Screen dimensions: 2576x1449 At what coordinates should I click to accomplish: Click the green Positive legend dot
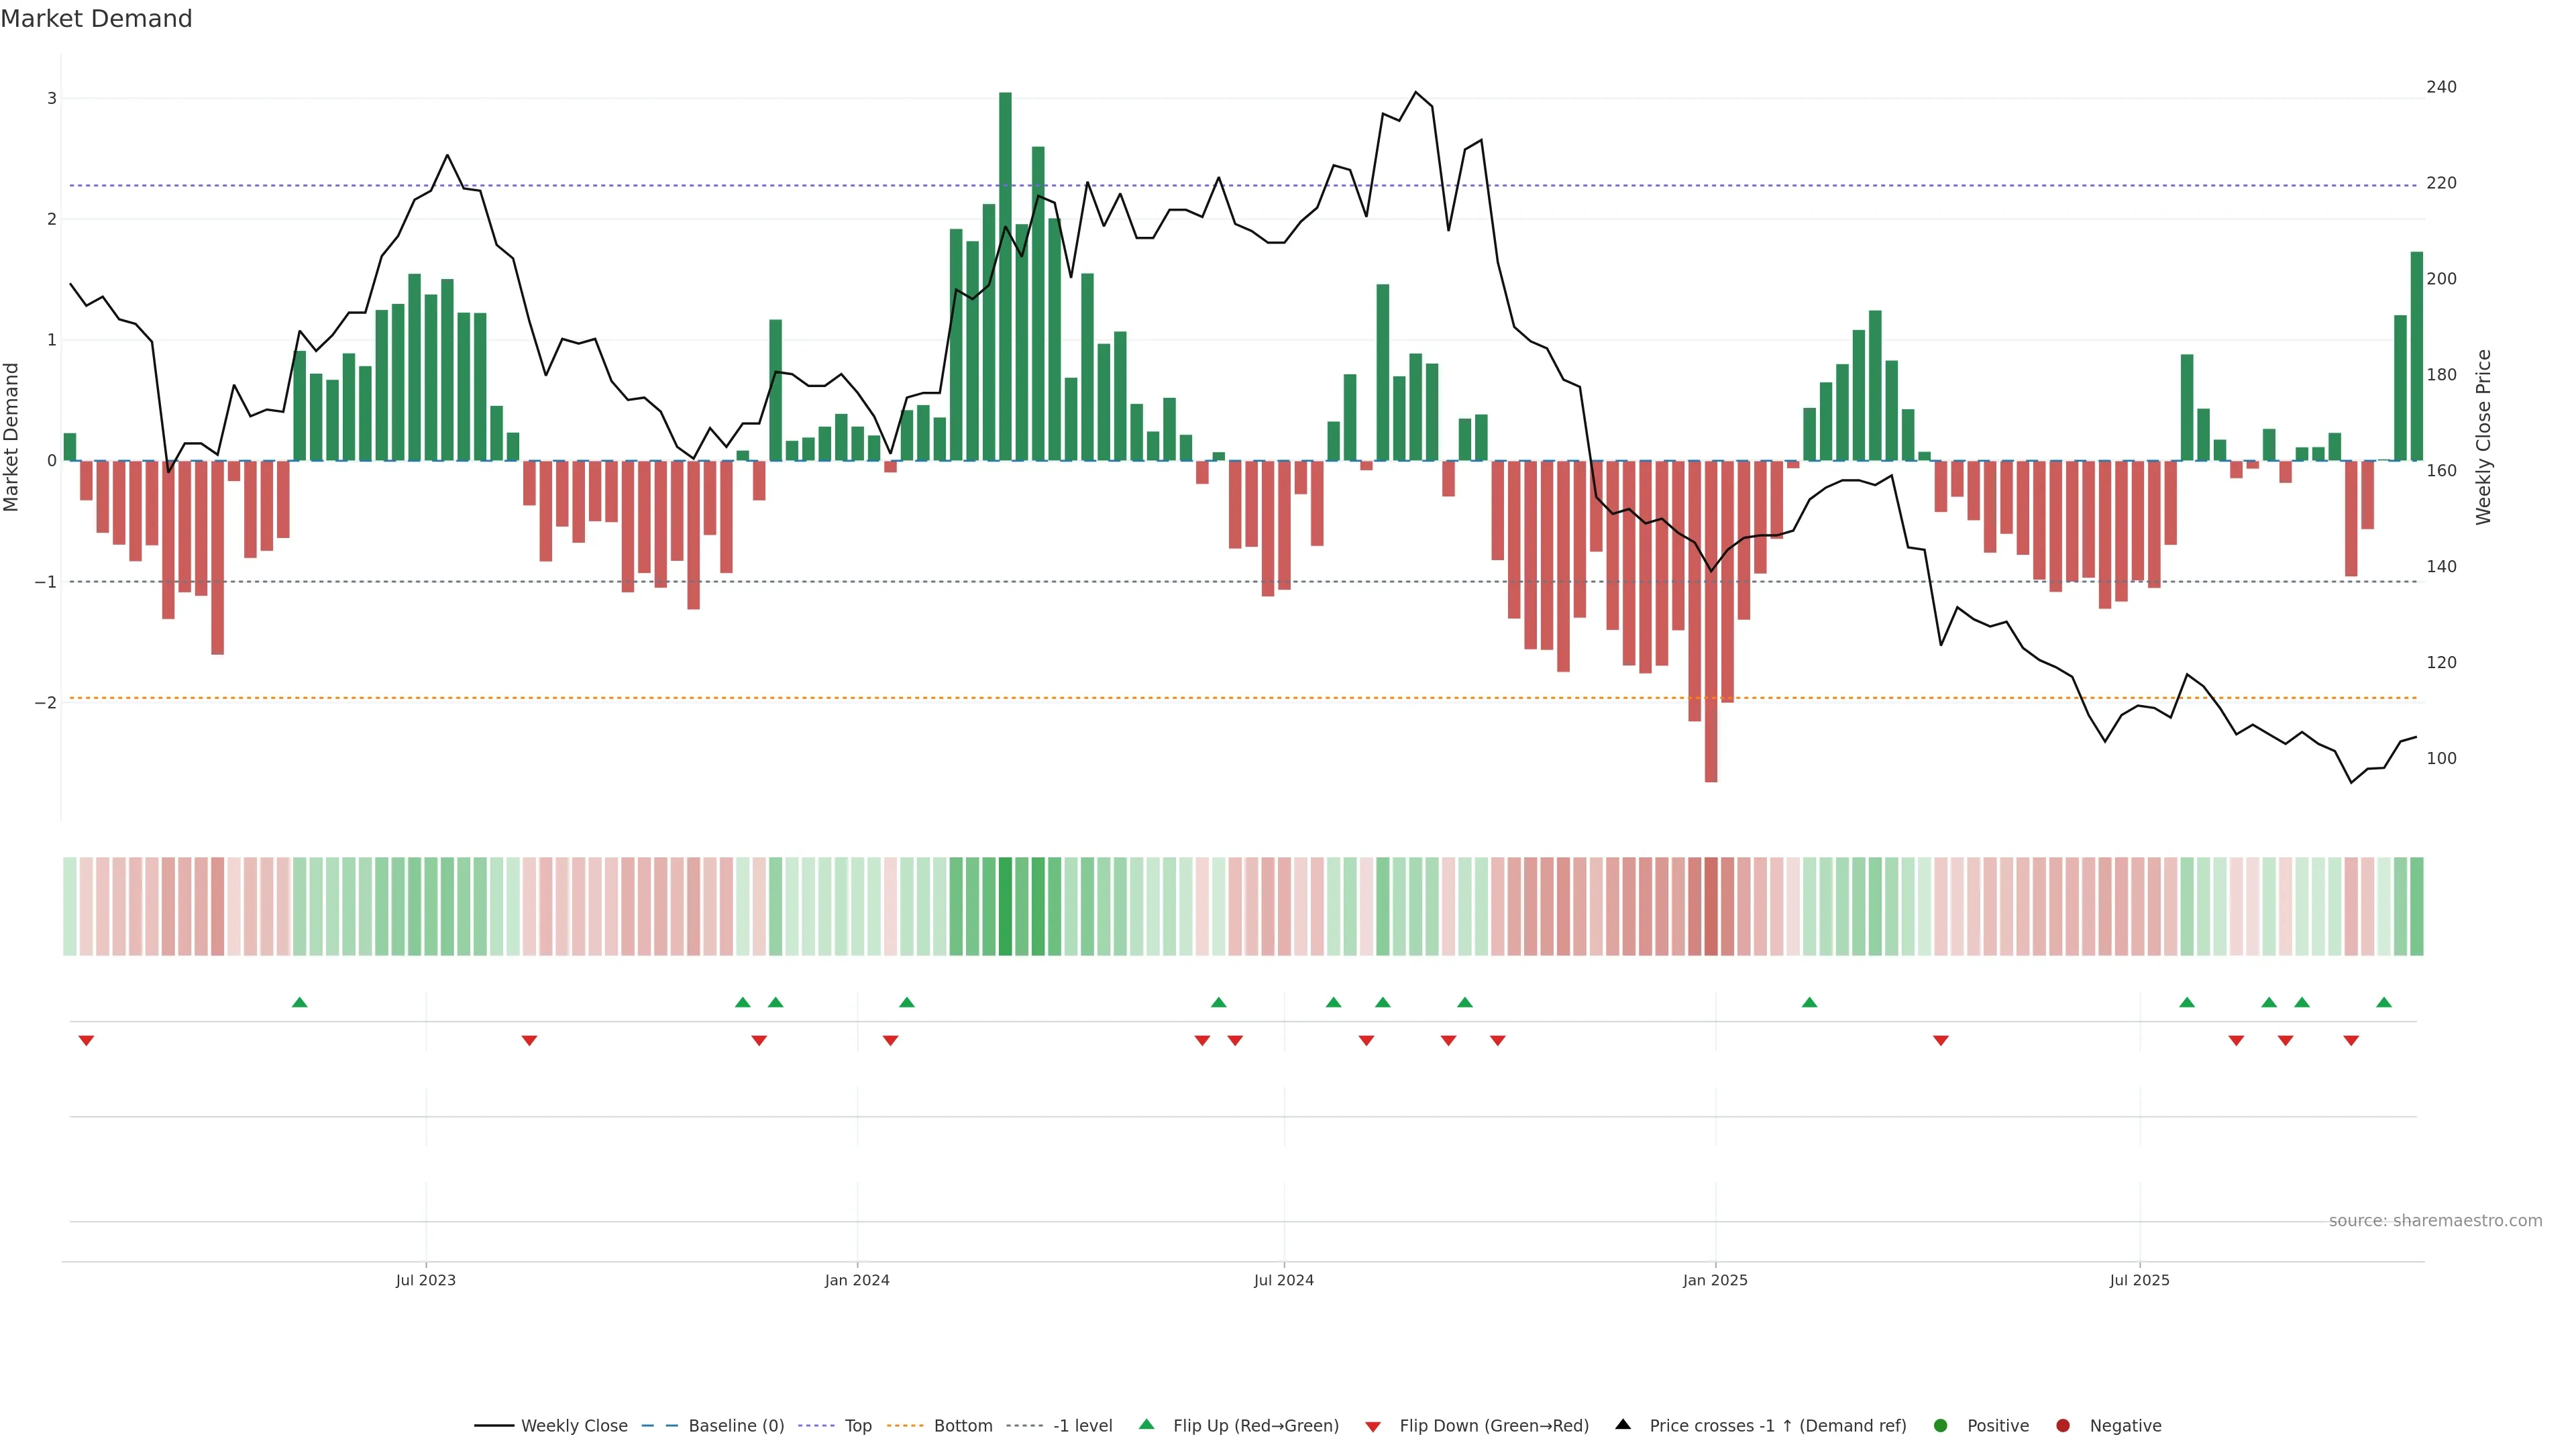click(1941, 1426)
